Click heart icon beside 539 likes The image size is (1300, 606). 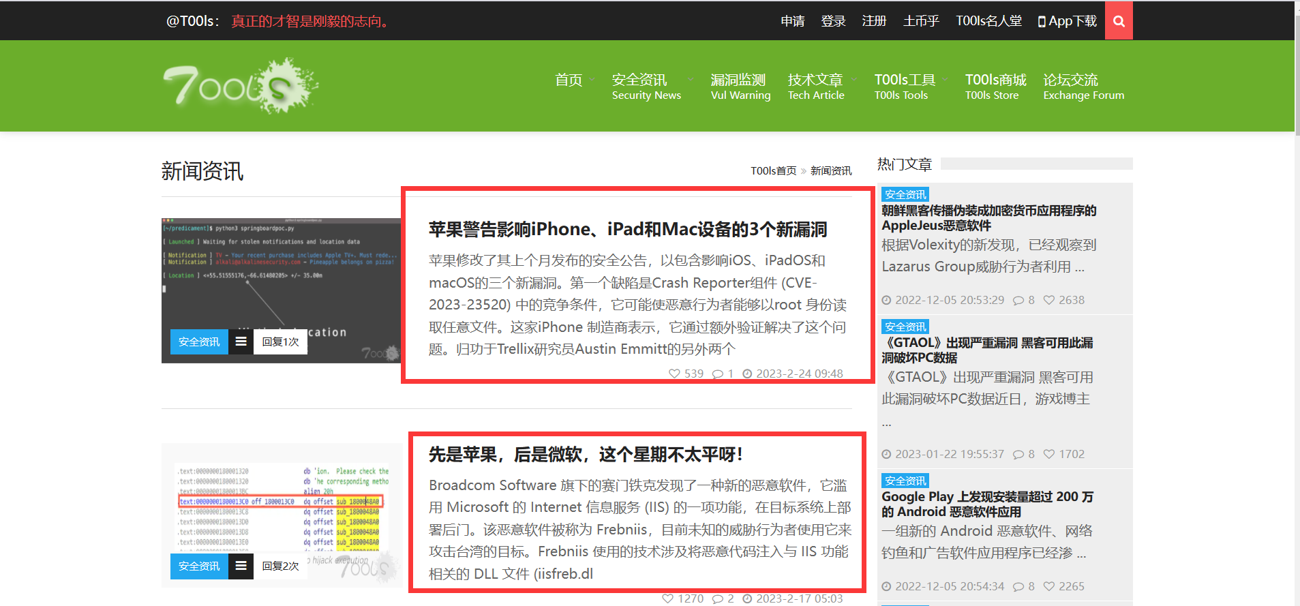point(674,374)
